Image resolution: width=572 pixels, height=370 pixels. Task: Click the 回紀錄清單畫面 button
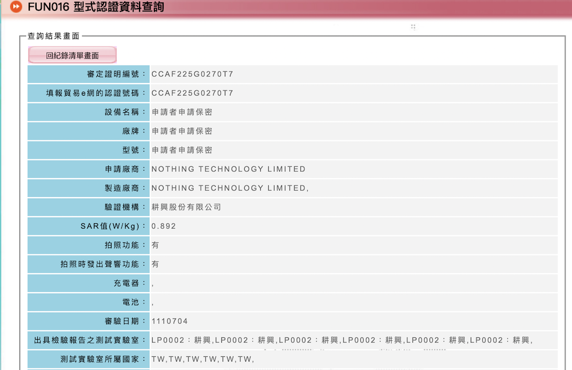[72, 55]
